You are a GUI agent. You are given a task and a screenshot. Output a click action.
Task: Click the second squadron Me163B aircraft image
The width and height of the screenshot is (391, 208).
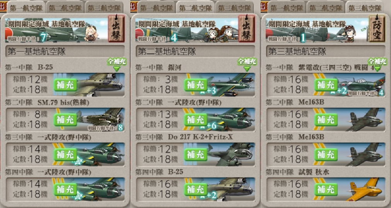pos(365,120)
